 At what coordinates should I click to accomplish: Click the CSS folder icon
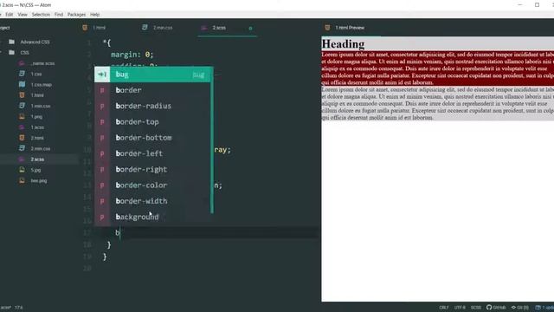(11, 52)
